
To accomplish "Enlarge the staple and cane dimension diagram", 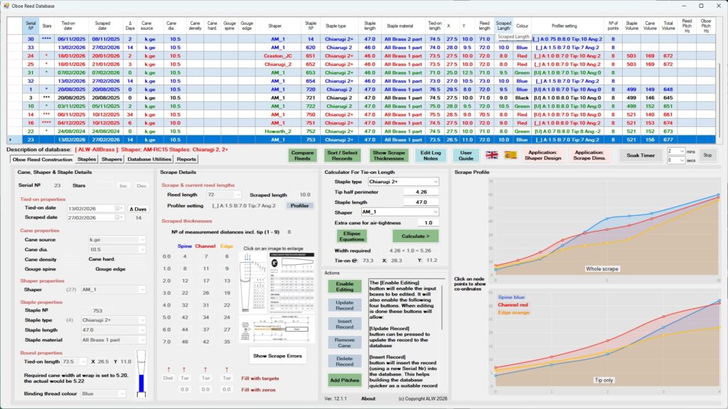I will pyautogui.click(x=281, y=332).
